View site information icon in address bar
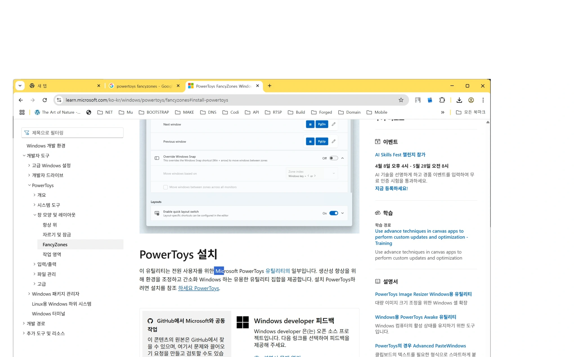 [x=59, y=100]
